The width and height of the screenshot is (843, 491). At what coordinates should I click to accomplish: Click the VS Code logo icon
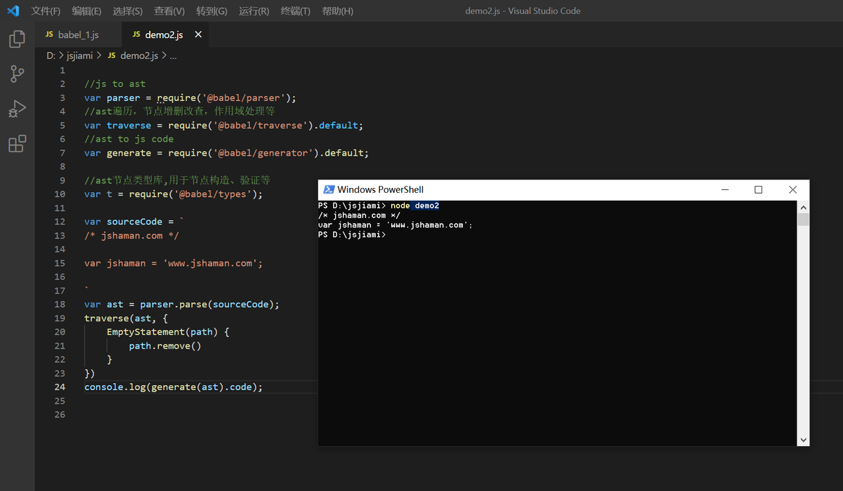point(13,11)
